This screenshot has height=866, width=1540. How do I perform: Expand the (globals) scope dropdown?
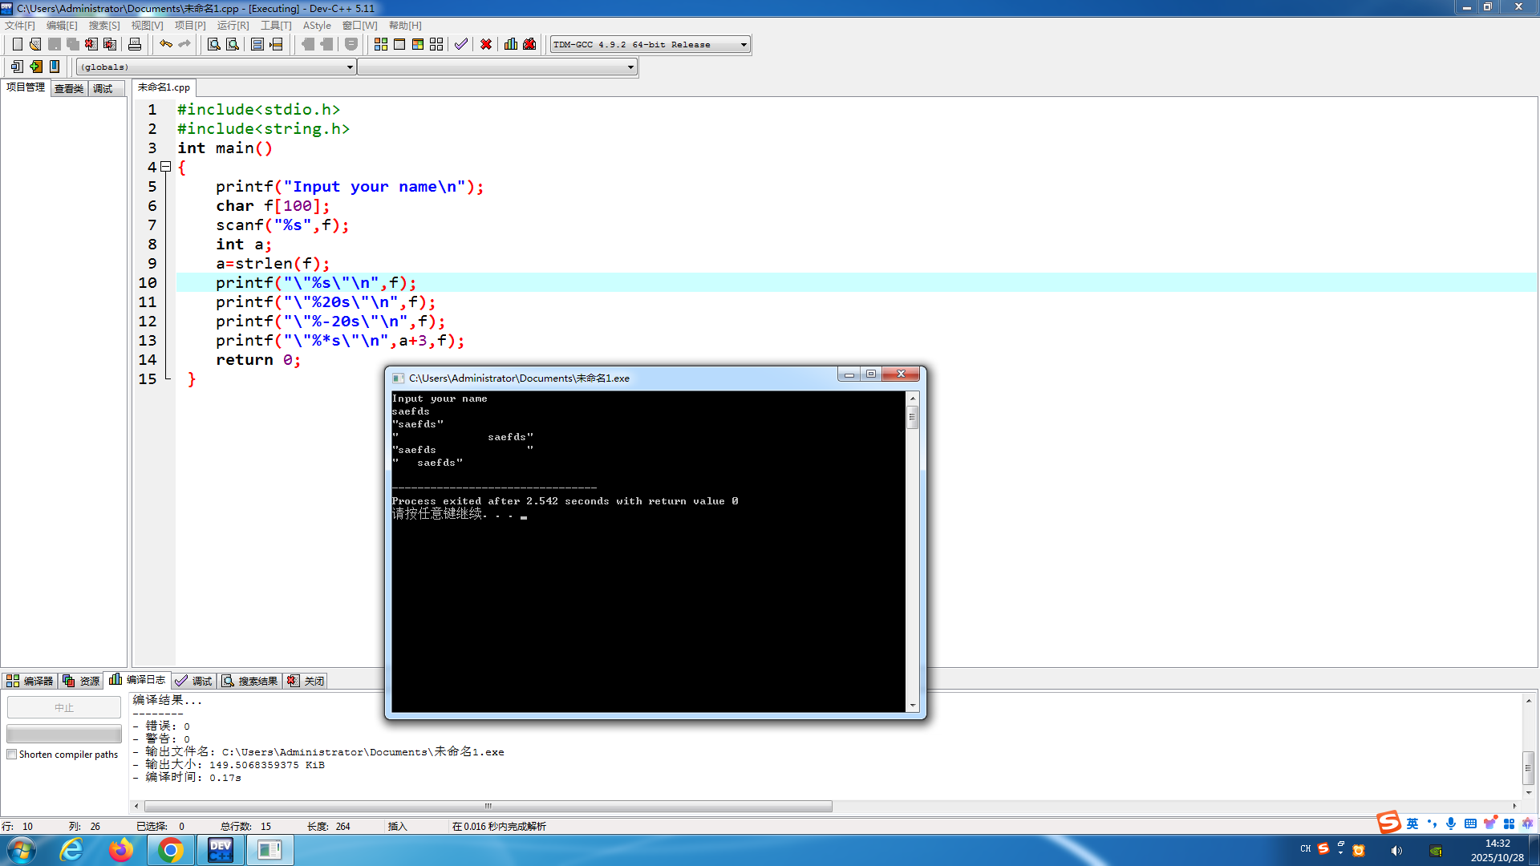pyautogui.click(x=350, y=67)
